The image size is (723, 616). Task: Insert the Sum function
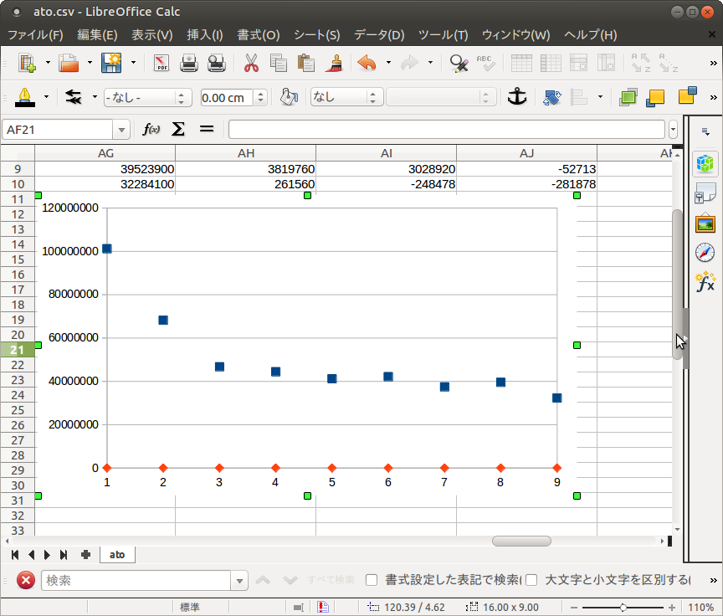coord(178,129)
